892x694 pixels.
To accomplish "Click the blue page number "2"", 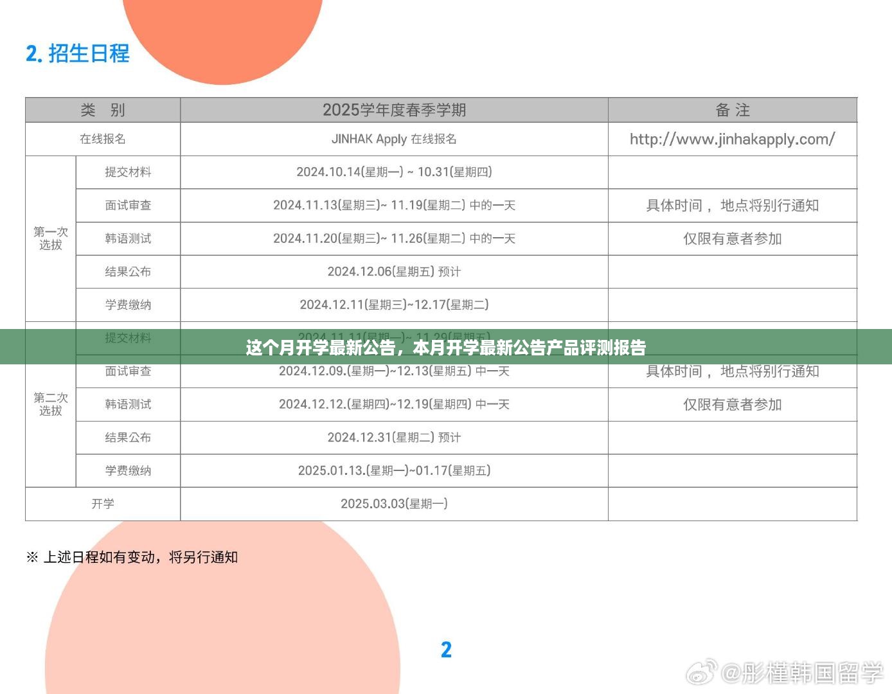I will (x=446, y=650).
